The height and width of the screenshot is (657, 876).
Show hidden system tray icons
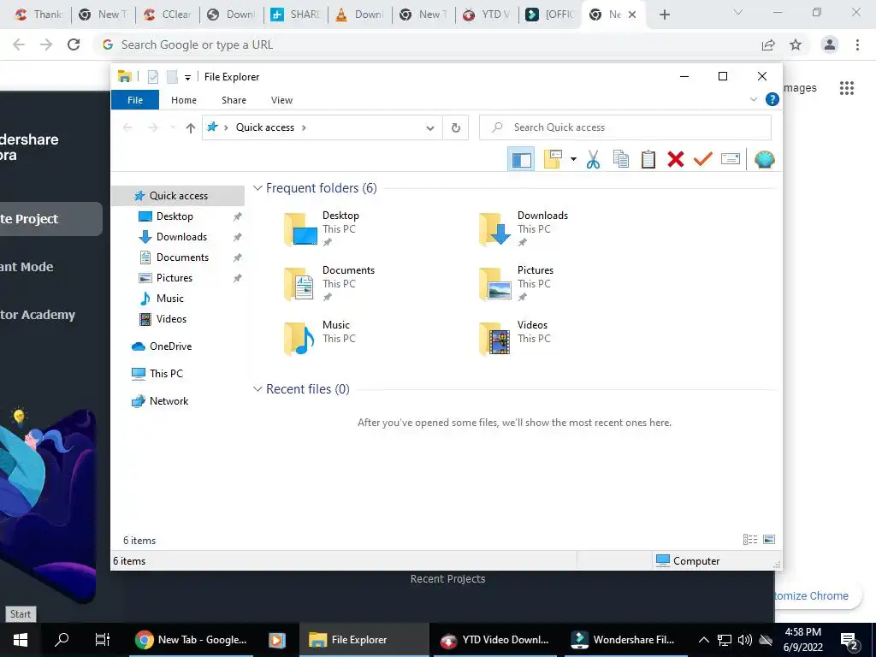point(704,640)
